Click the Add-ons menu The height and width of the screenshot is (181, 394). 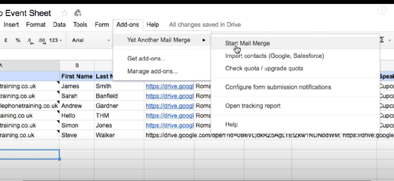128,24
